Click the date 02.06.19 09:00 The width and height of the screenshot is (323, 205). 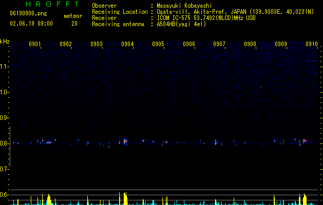(x=31, y=24)
